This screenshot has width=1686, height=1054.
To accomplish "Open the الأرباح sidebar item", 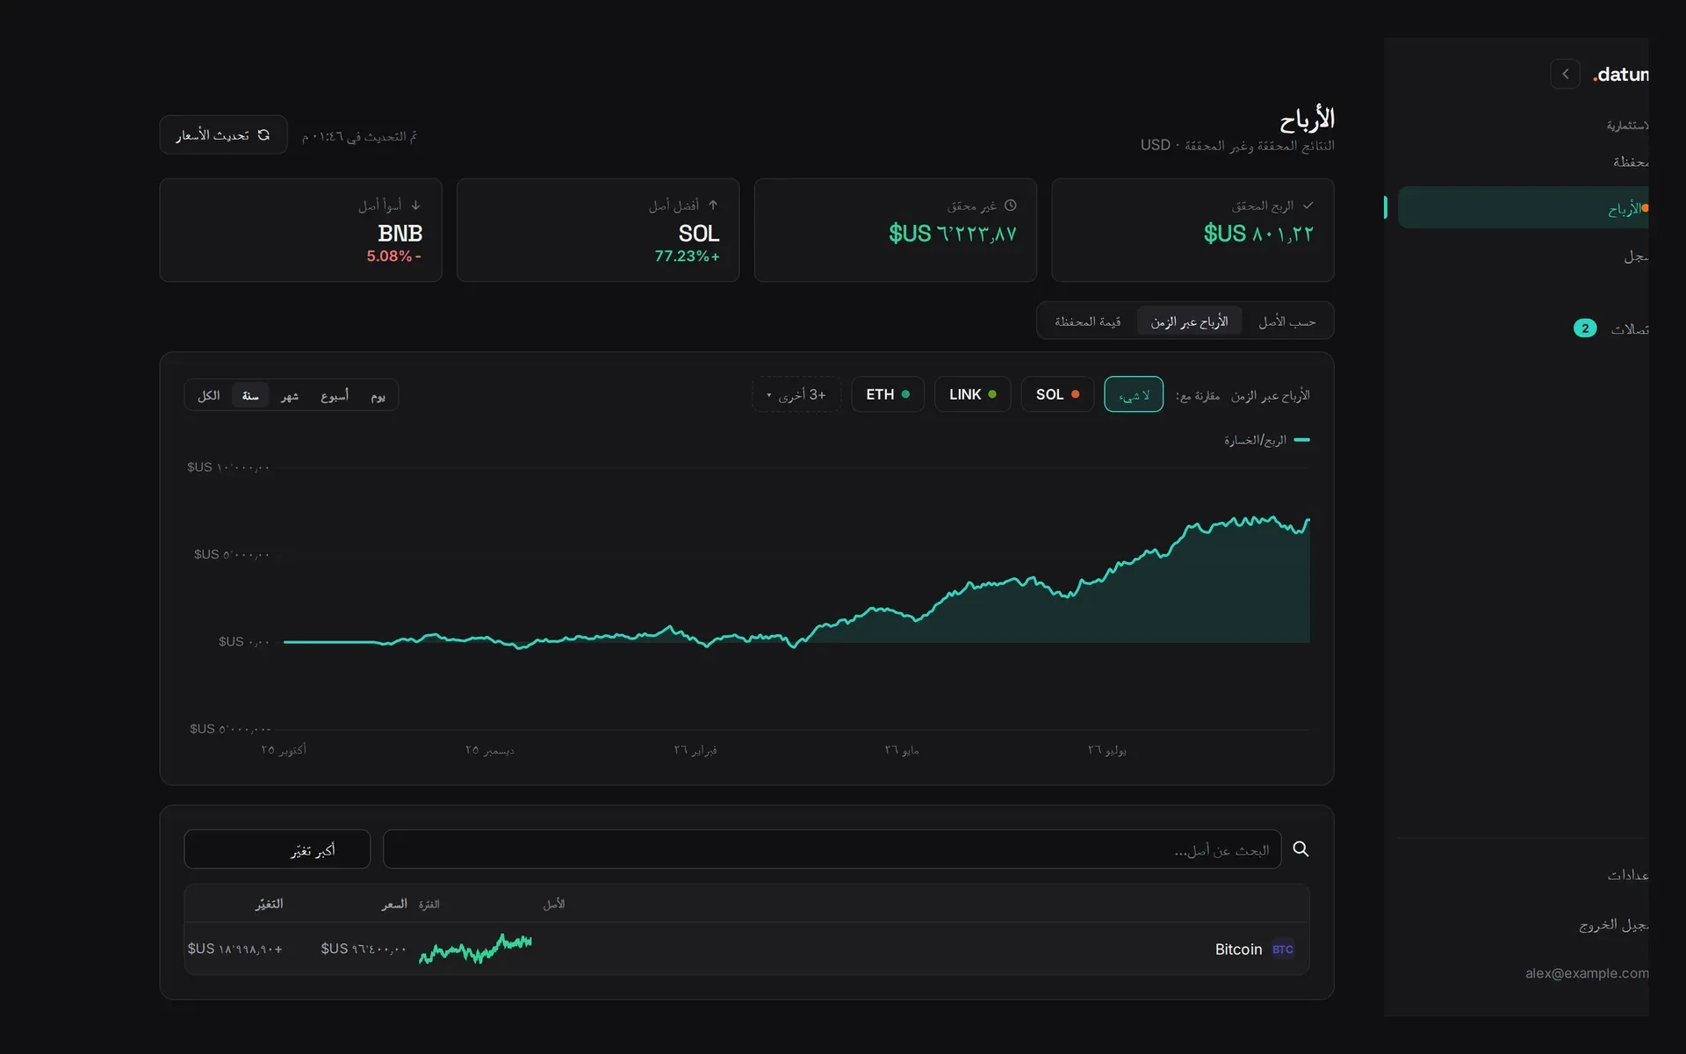I will pos(1524,208).
